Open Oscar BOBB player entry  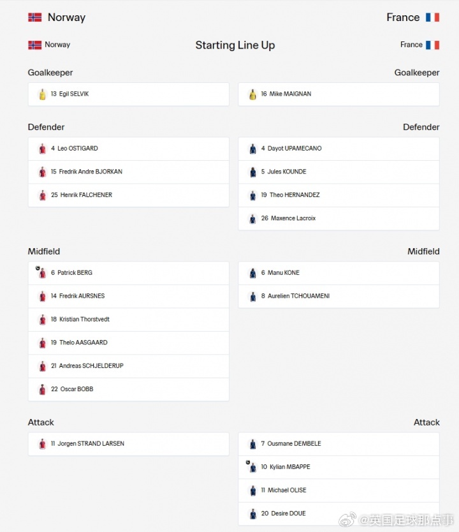pos(129,390)
